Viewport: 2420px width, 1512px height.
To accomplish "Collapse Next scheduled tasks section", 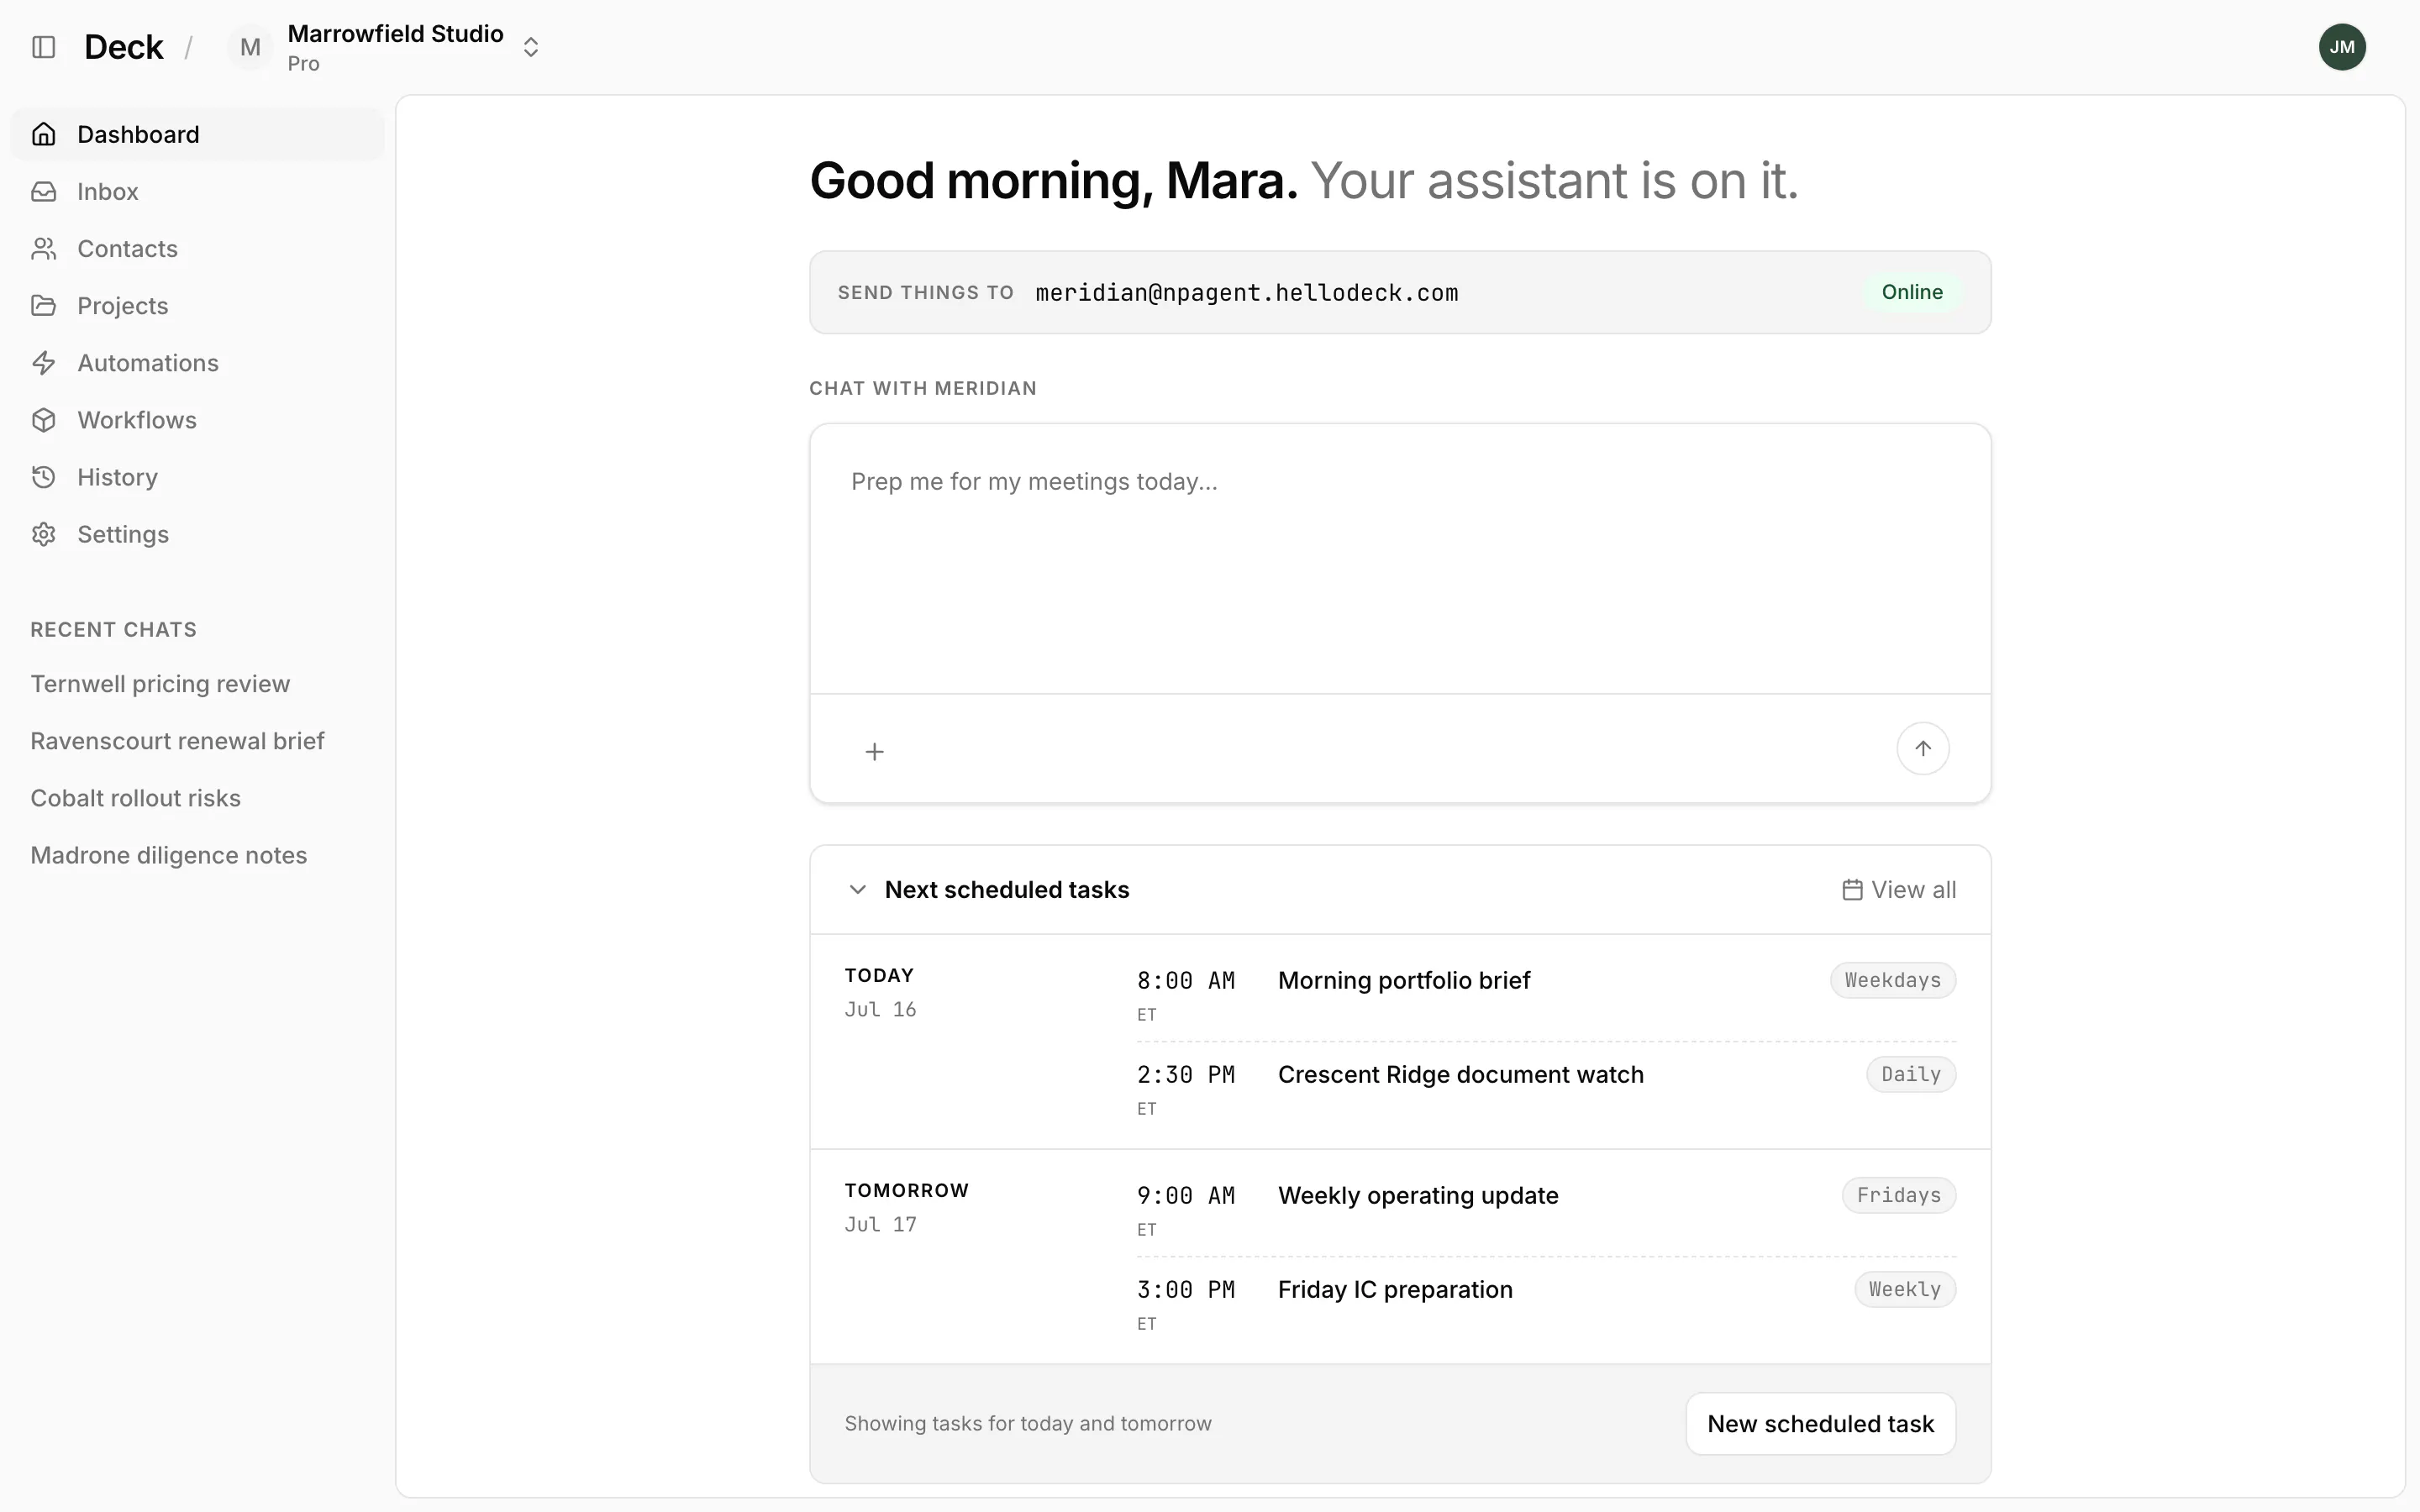I will (857, 889).
